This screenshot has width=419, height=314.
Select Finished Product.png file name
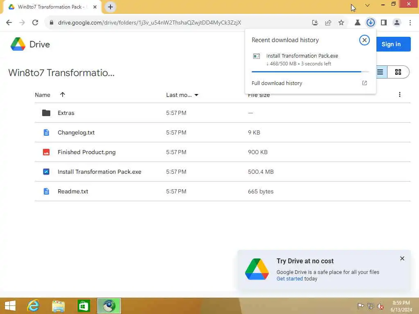pyautogui.click(x=87, y=152)
